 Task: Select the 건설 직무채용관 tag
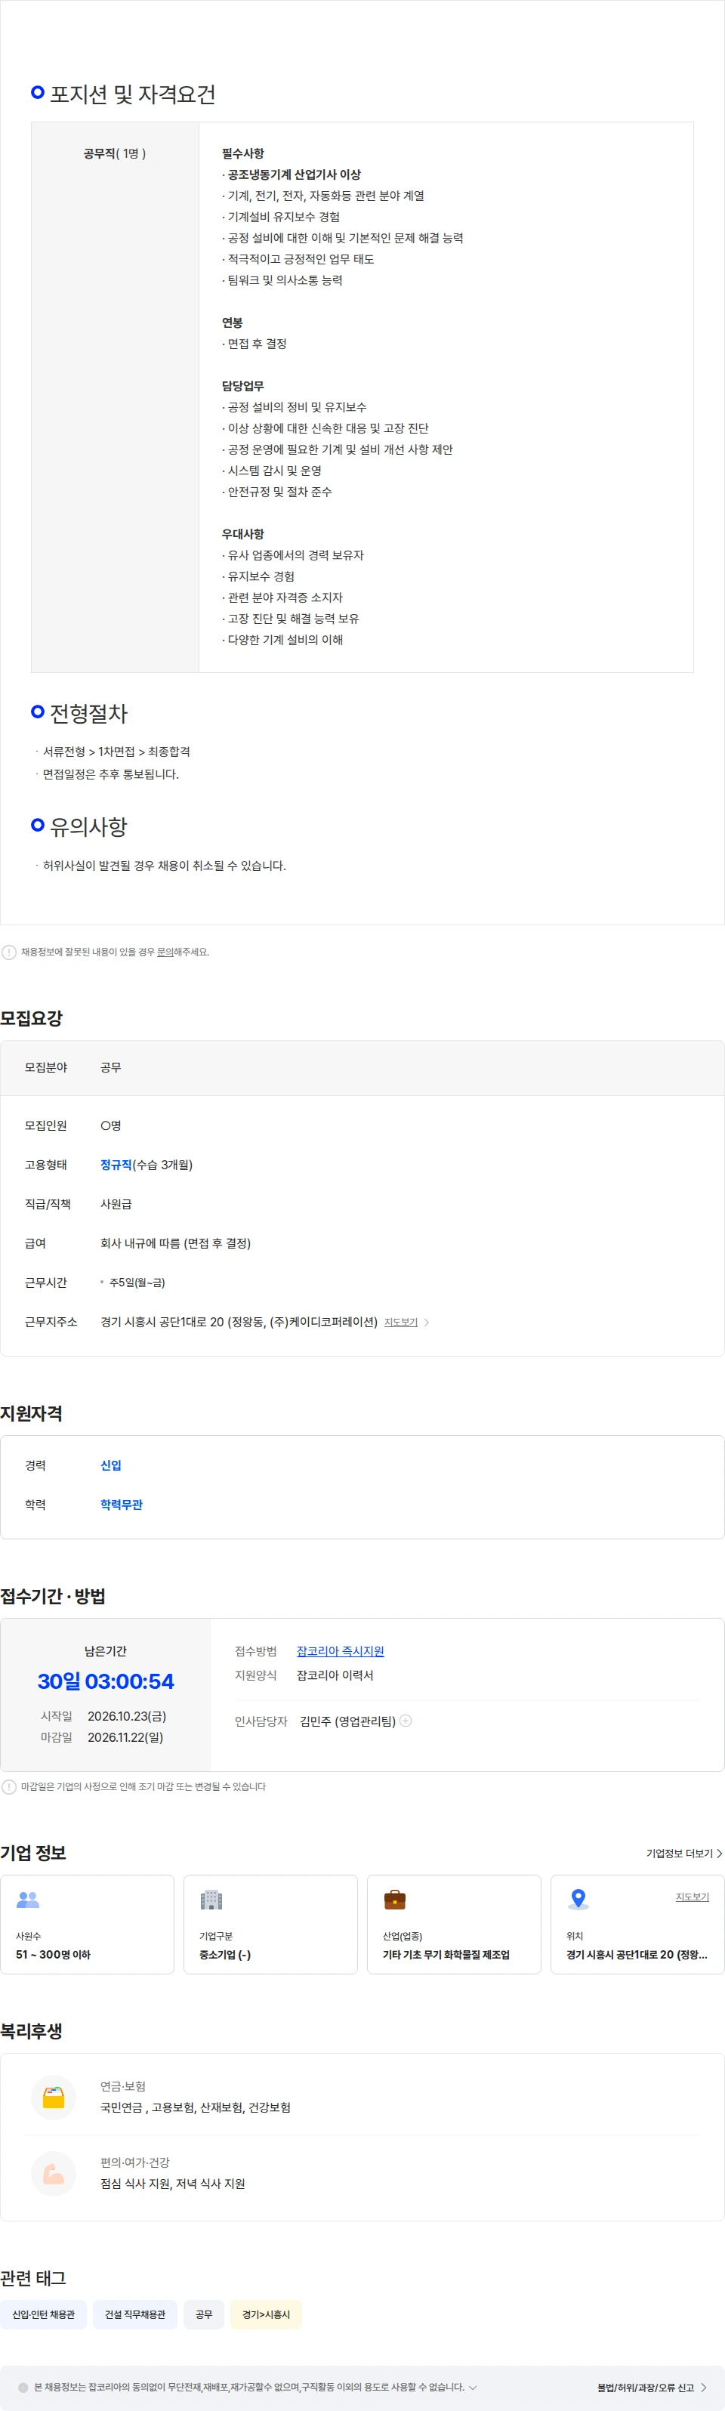(134, 2314)
